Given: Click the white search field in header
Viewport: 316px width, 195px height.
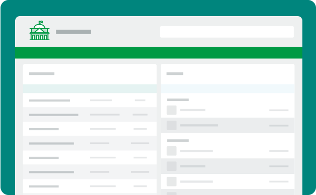Looking at the screenshot, I should [227, 32].
